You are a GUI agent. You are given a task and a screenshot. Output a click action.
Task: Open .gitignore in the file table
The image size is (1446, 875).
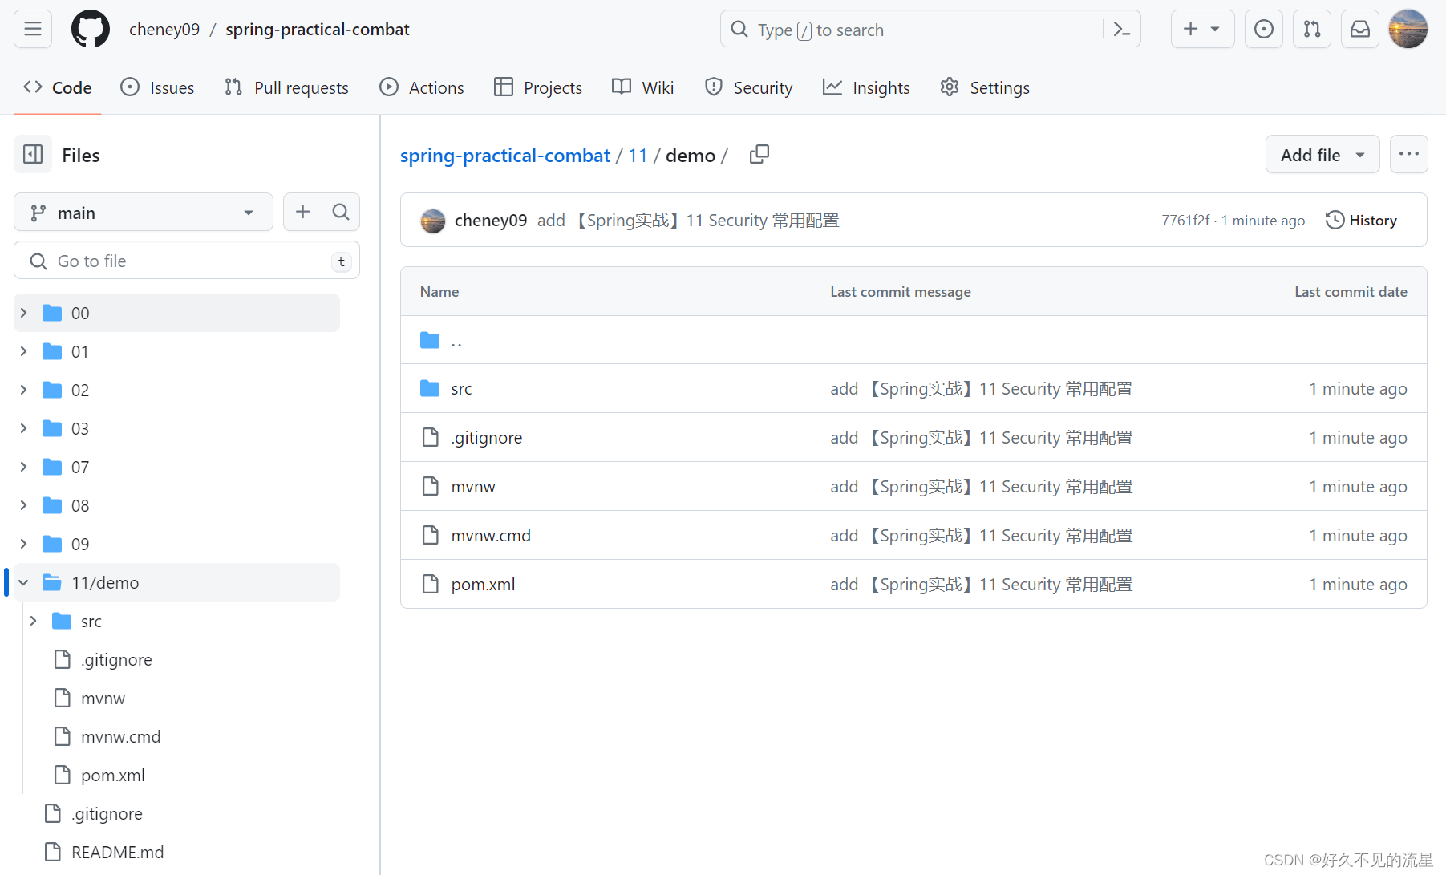(486, 438)
